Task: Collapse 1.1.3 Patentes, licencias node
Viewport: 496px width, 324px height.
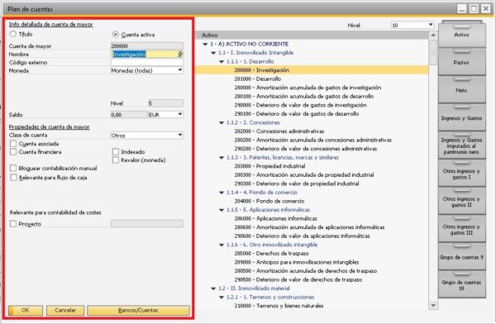Action: [x=222, y=158]
